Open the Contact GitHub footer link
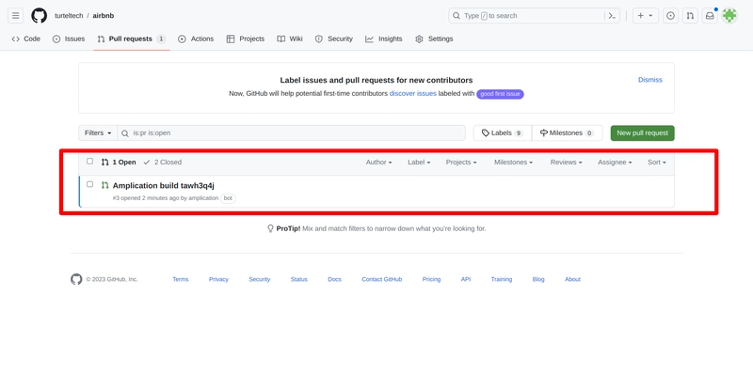This screenshot has width=753, height=373. click(x=382, y=279)
